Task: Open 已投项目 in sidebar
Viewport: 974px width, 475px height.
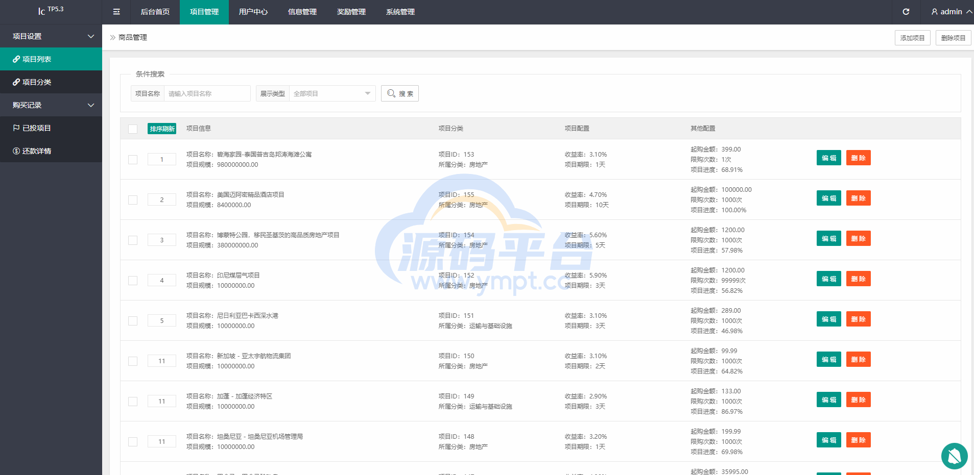Action: 51,128
